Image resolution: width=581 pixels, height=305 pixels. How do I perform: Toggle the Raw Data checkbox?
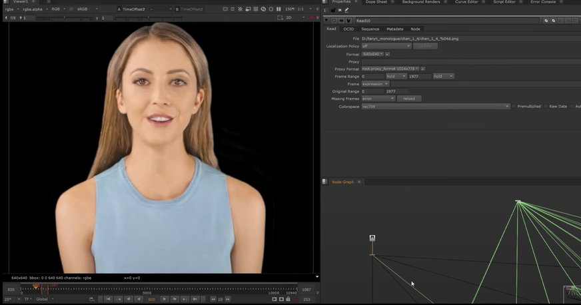(546, 107)
